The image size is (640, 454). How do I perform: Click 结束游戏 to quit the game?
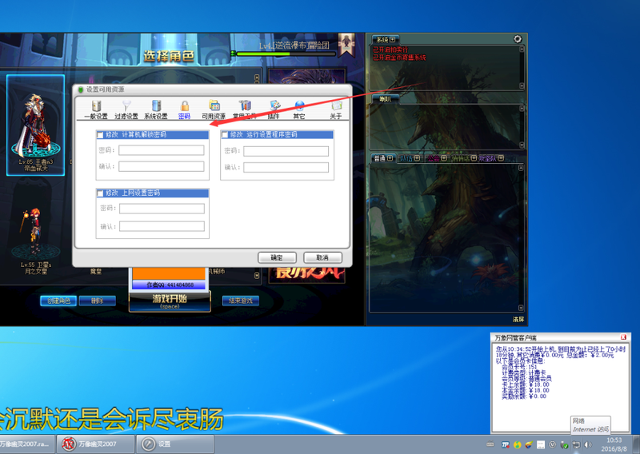point(241,301)
